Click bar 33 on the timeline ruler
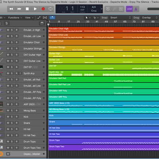The image size is (159, 159). (87, 21)
